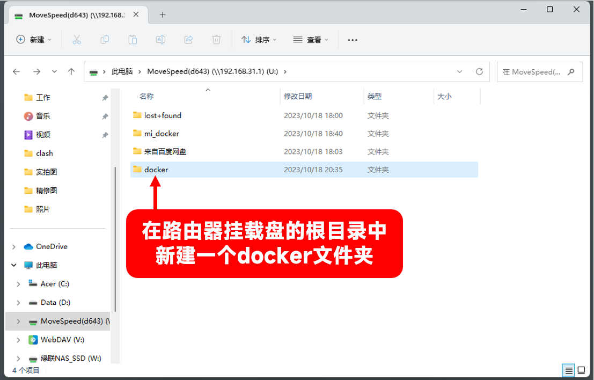Open the 查看 view options dropdown
The width and height of the screenshot is (594, 380).
pyautogui.click(x=311, y=39)
